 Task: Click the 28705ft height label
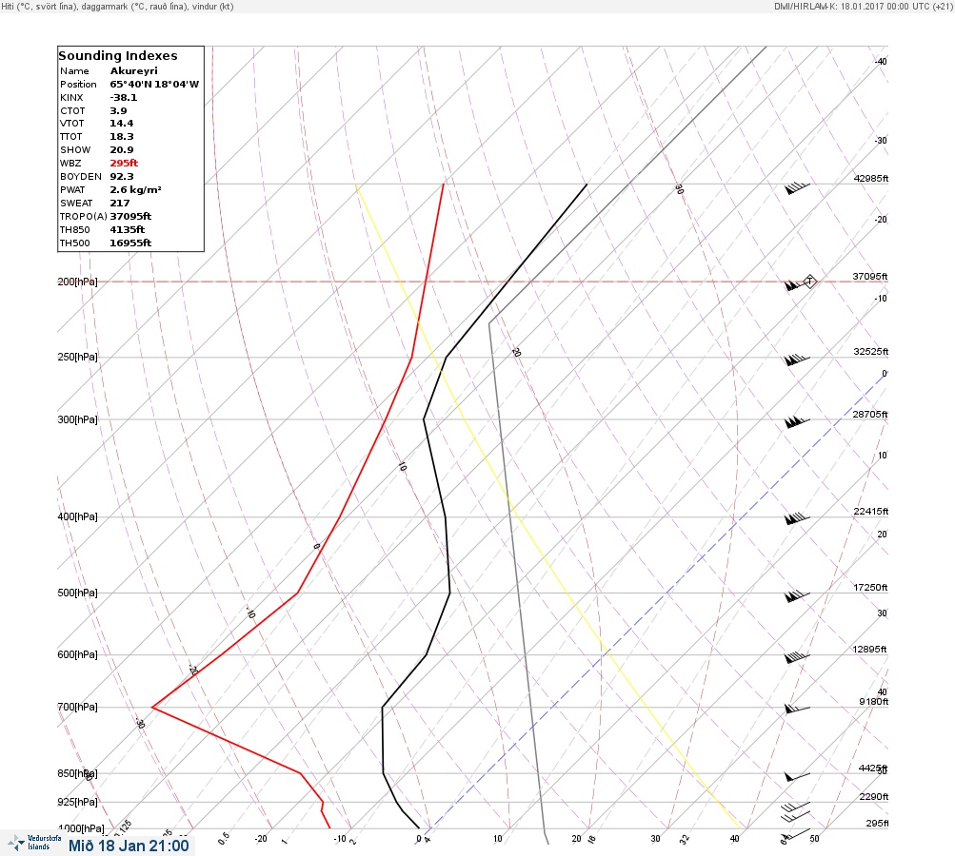click(x=870, y=415)
